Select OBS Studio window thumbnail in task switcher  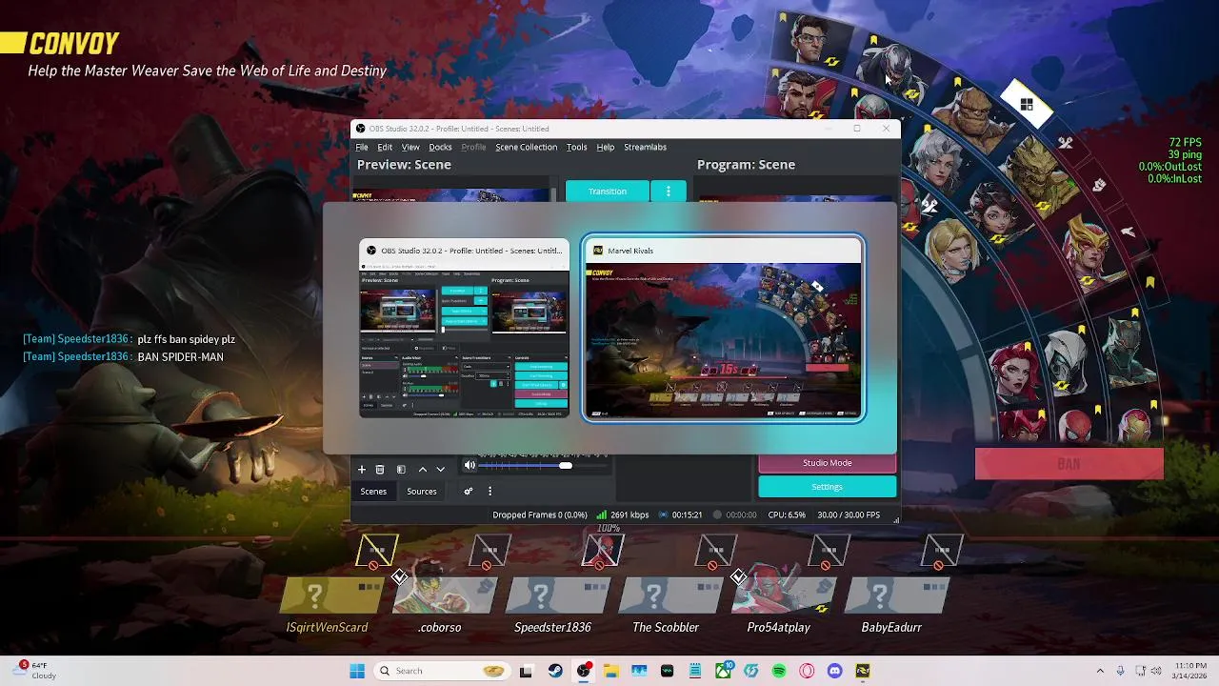tap(464, 329)
